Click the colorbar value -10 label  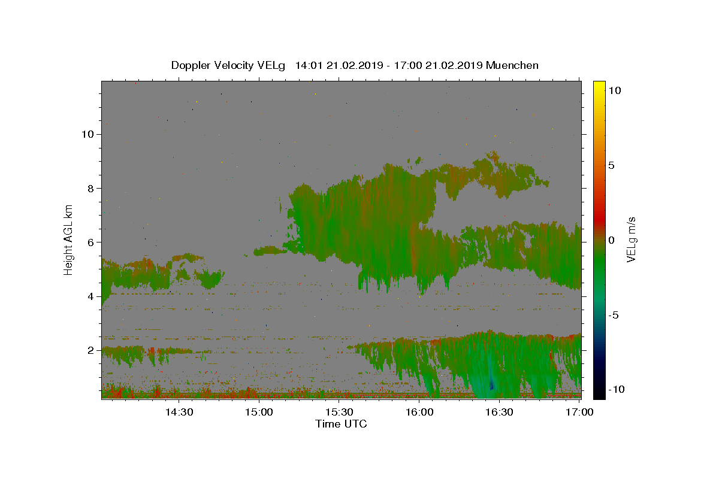click(617, 389)
